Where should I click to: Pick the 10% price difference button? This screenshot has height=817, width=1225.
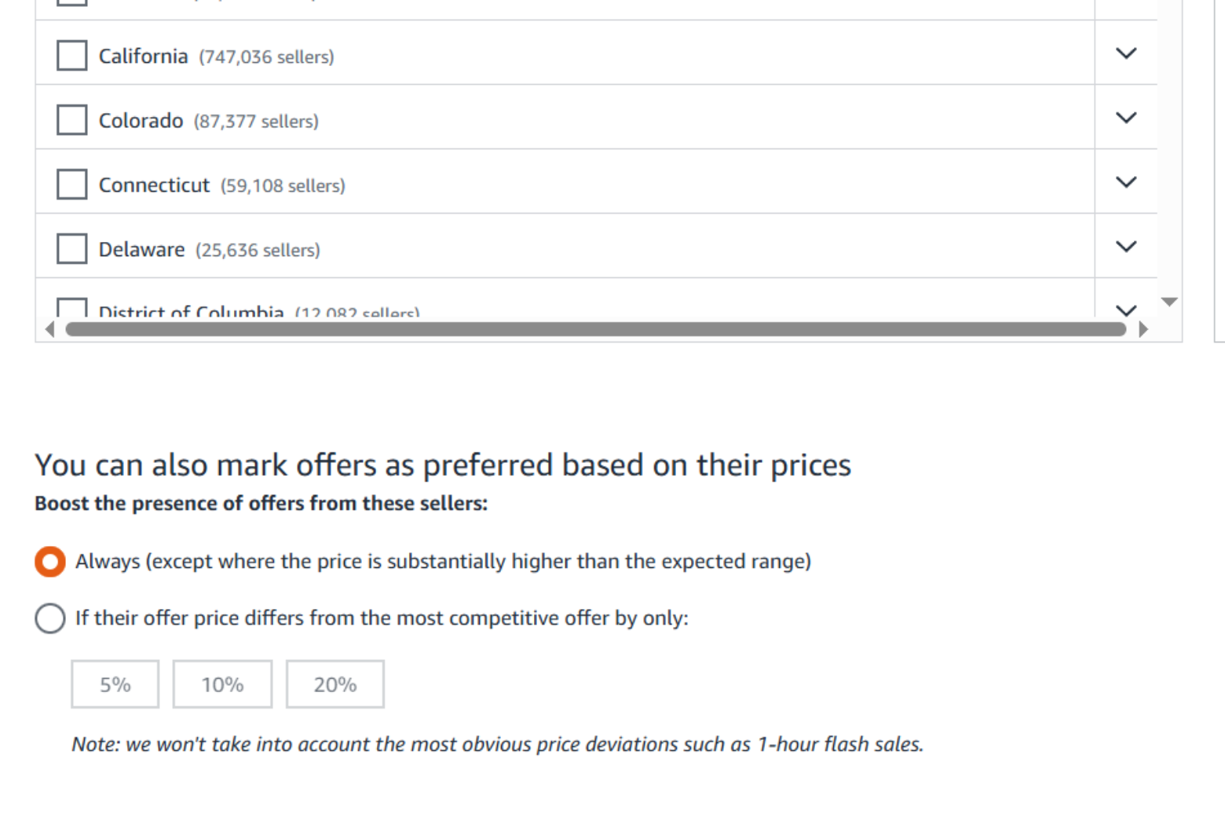point(222,684)
